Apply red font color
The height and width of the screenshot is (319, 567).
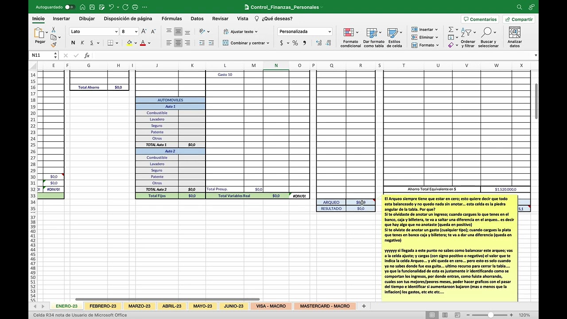pyautogui.click(x=143, y=43)
